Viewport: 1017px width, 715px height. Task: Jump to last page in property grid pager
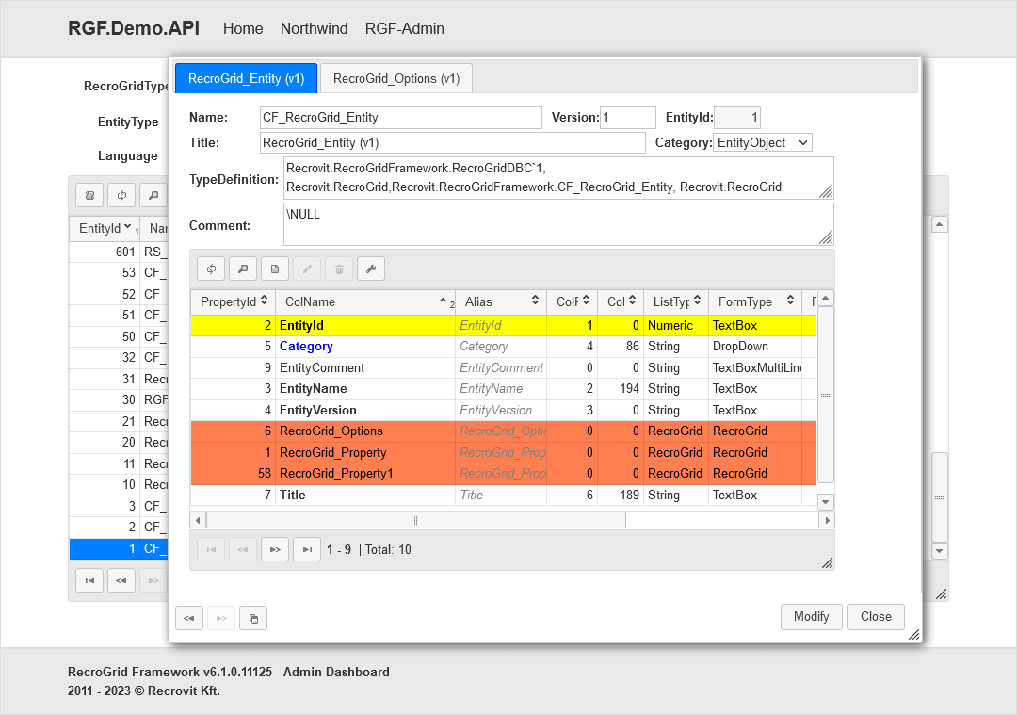click(x=307, y=549)
